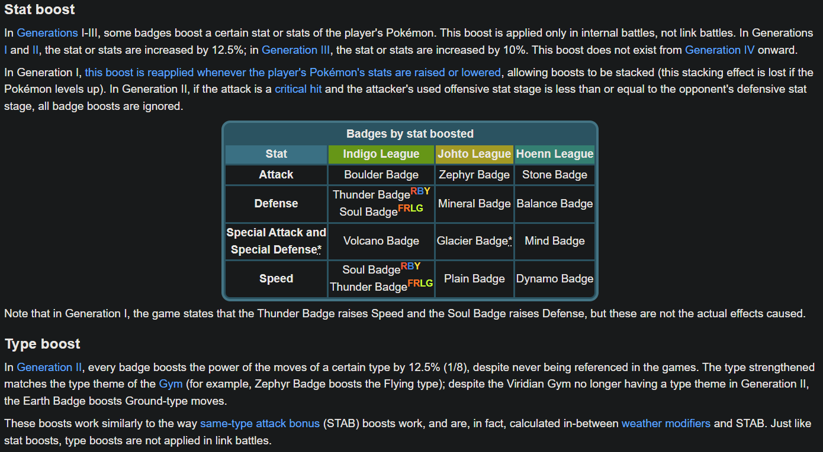The height and width of the screenshot is (452, 823).
Task: Click RBY superscript next to Soul Badge in Speed row
Action: point(410,266)
